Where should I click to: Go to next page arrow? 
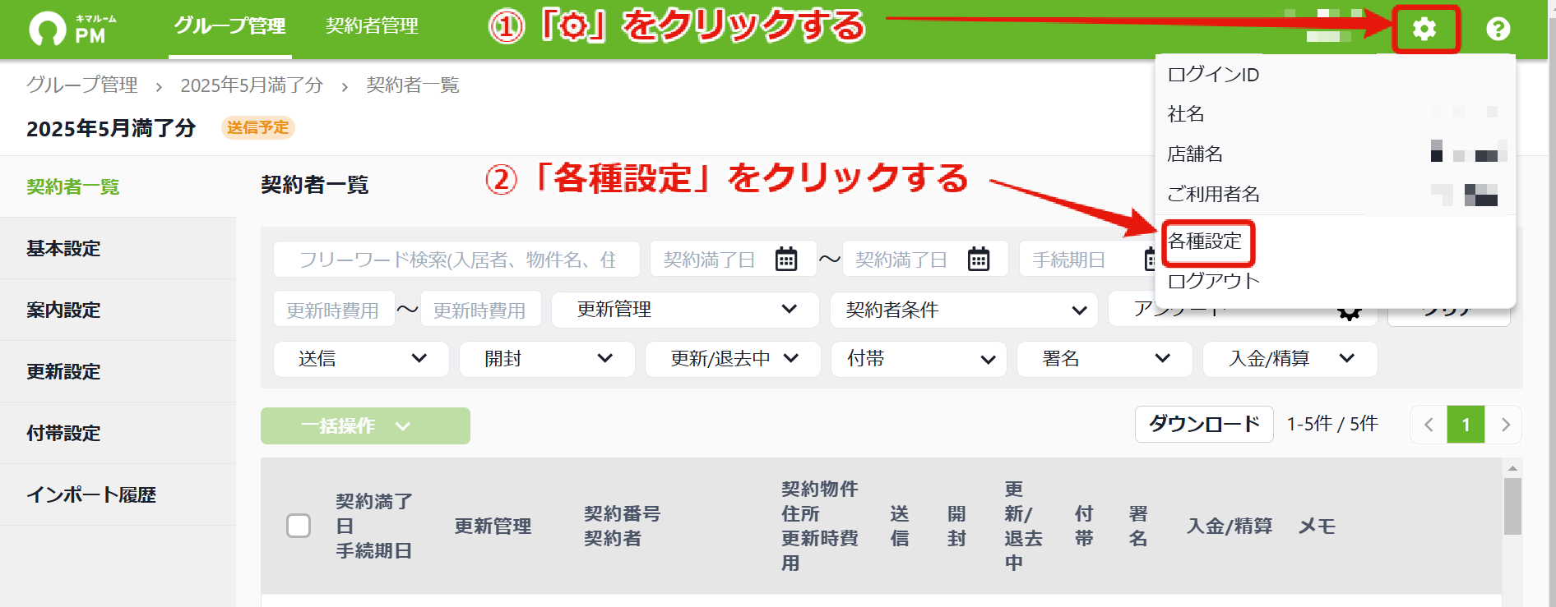pos(1505,425)
